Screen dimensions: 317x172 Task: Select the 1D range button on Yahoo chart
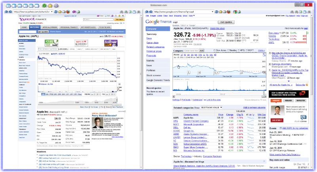43,94
